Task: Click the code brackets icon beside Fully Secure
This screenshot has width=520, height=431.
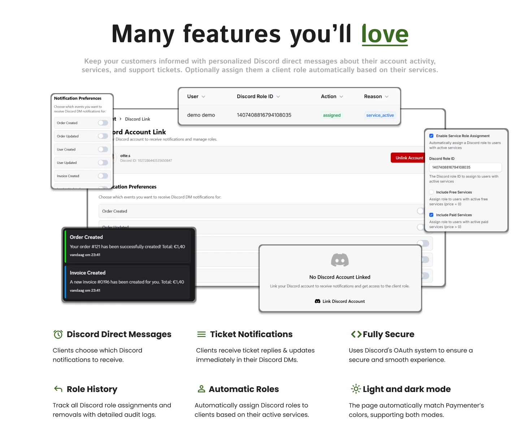Action: click(x=356, y=334)
